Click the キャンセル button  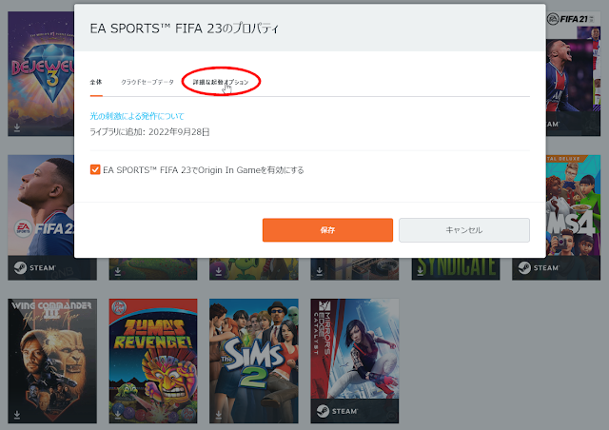click(464, 230)
